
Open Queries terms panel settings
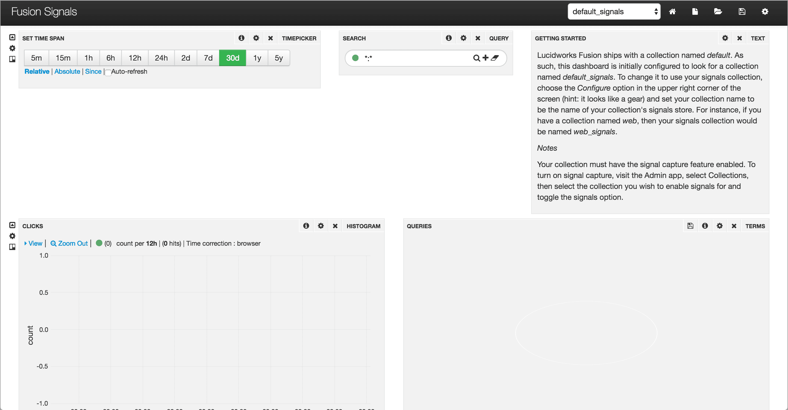tap(719, 226)
